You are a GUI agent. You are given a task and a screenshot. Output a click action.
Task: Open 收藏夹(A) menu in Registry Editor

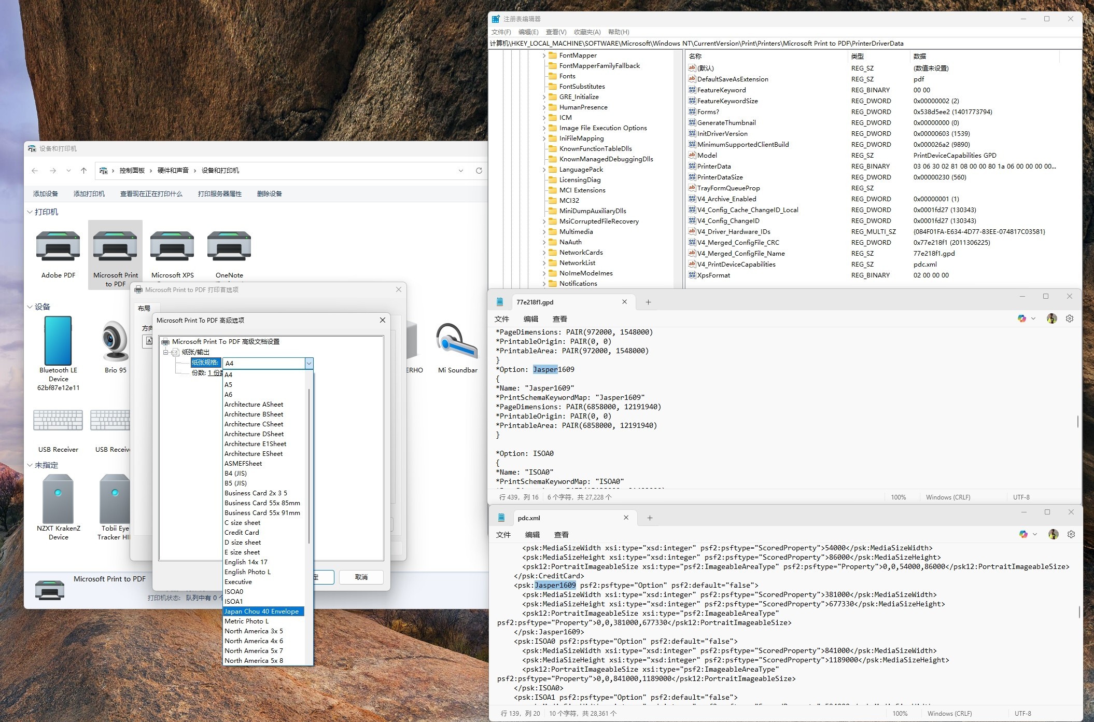[587, 32]
